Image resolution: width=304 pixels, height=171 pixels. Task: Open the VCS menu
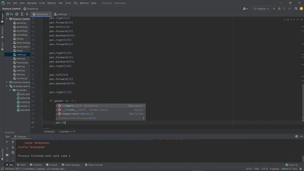76,3
